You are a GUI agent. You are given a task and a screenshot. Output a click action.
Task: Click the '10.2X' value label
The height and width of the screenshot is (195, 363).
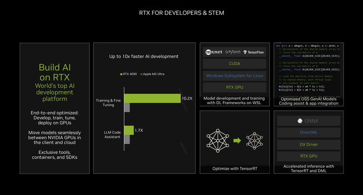(x=187, y=98)
